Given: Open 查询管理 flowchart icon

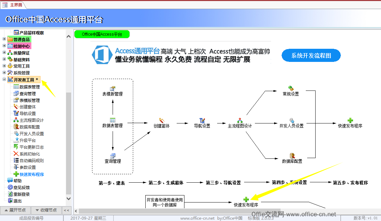Looking at the screenshot, I should tap(113, 155).
